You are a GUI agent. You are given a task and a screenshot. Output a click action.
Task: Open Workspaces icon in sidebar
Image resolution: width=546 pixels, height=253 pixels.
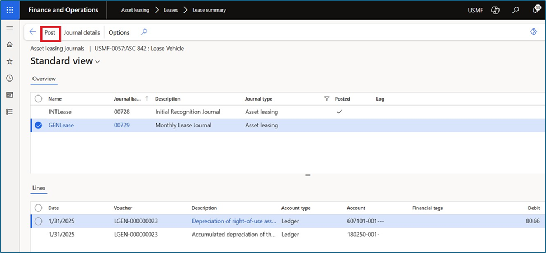click(10, 95)
